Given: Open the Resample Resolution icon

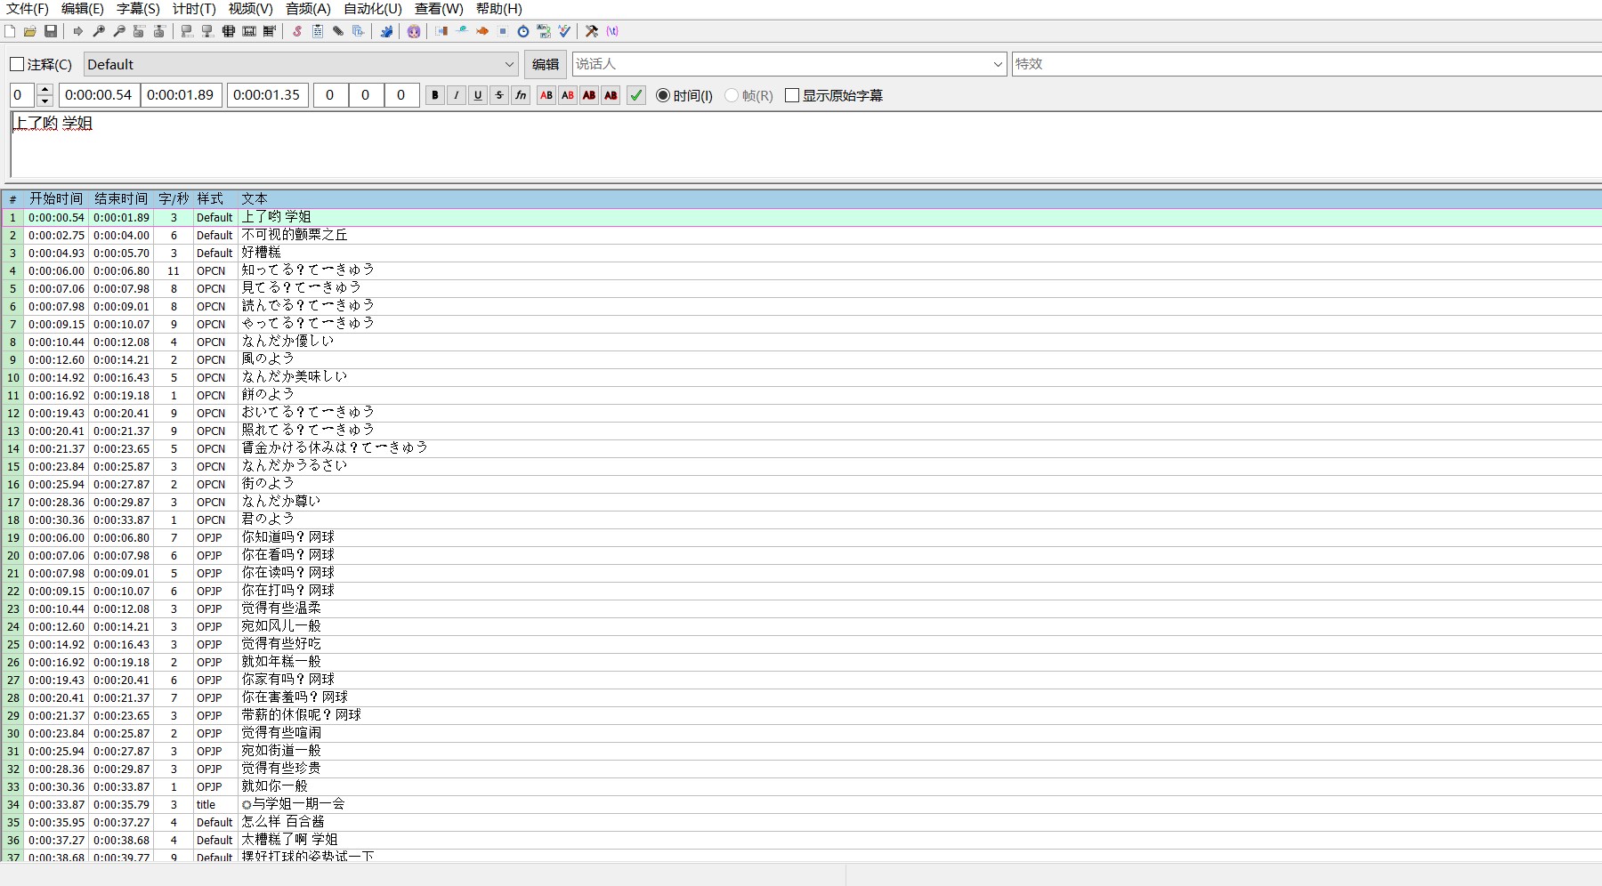Looking at the screenshot, I should point(503,31).
